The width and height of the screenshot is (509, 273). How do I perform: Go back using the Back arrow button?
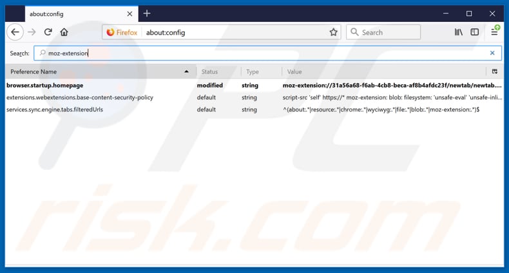pyautogui.click(x=15, y=32)
